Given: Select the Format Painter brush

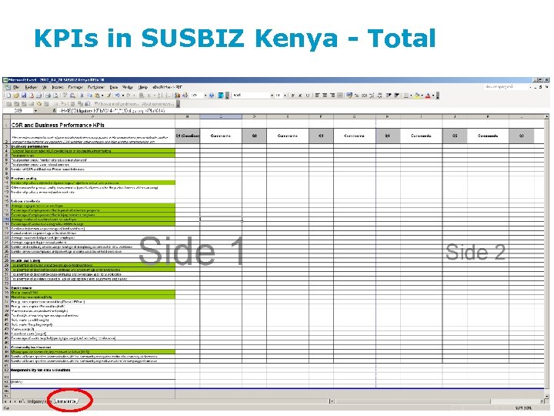Looking at the screenshot, I should coord(109,96).
